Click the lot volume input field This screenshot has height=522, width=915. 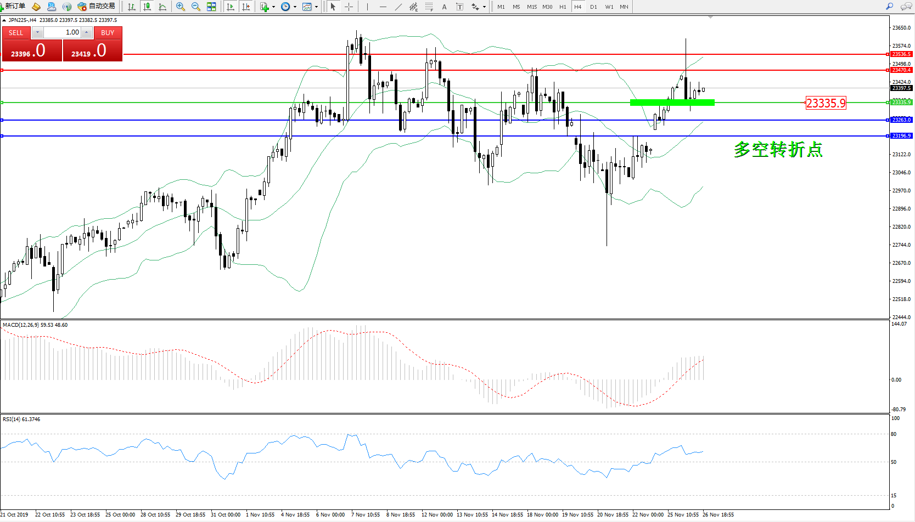coord(62,32)
